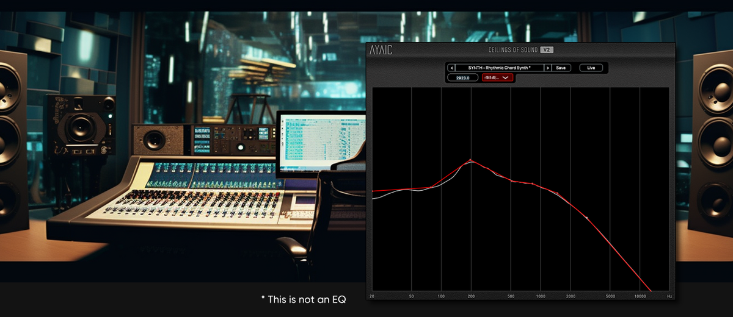
Task: Click the 10000 Hz frequency axis label
Action: (640, 296)
